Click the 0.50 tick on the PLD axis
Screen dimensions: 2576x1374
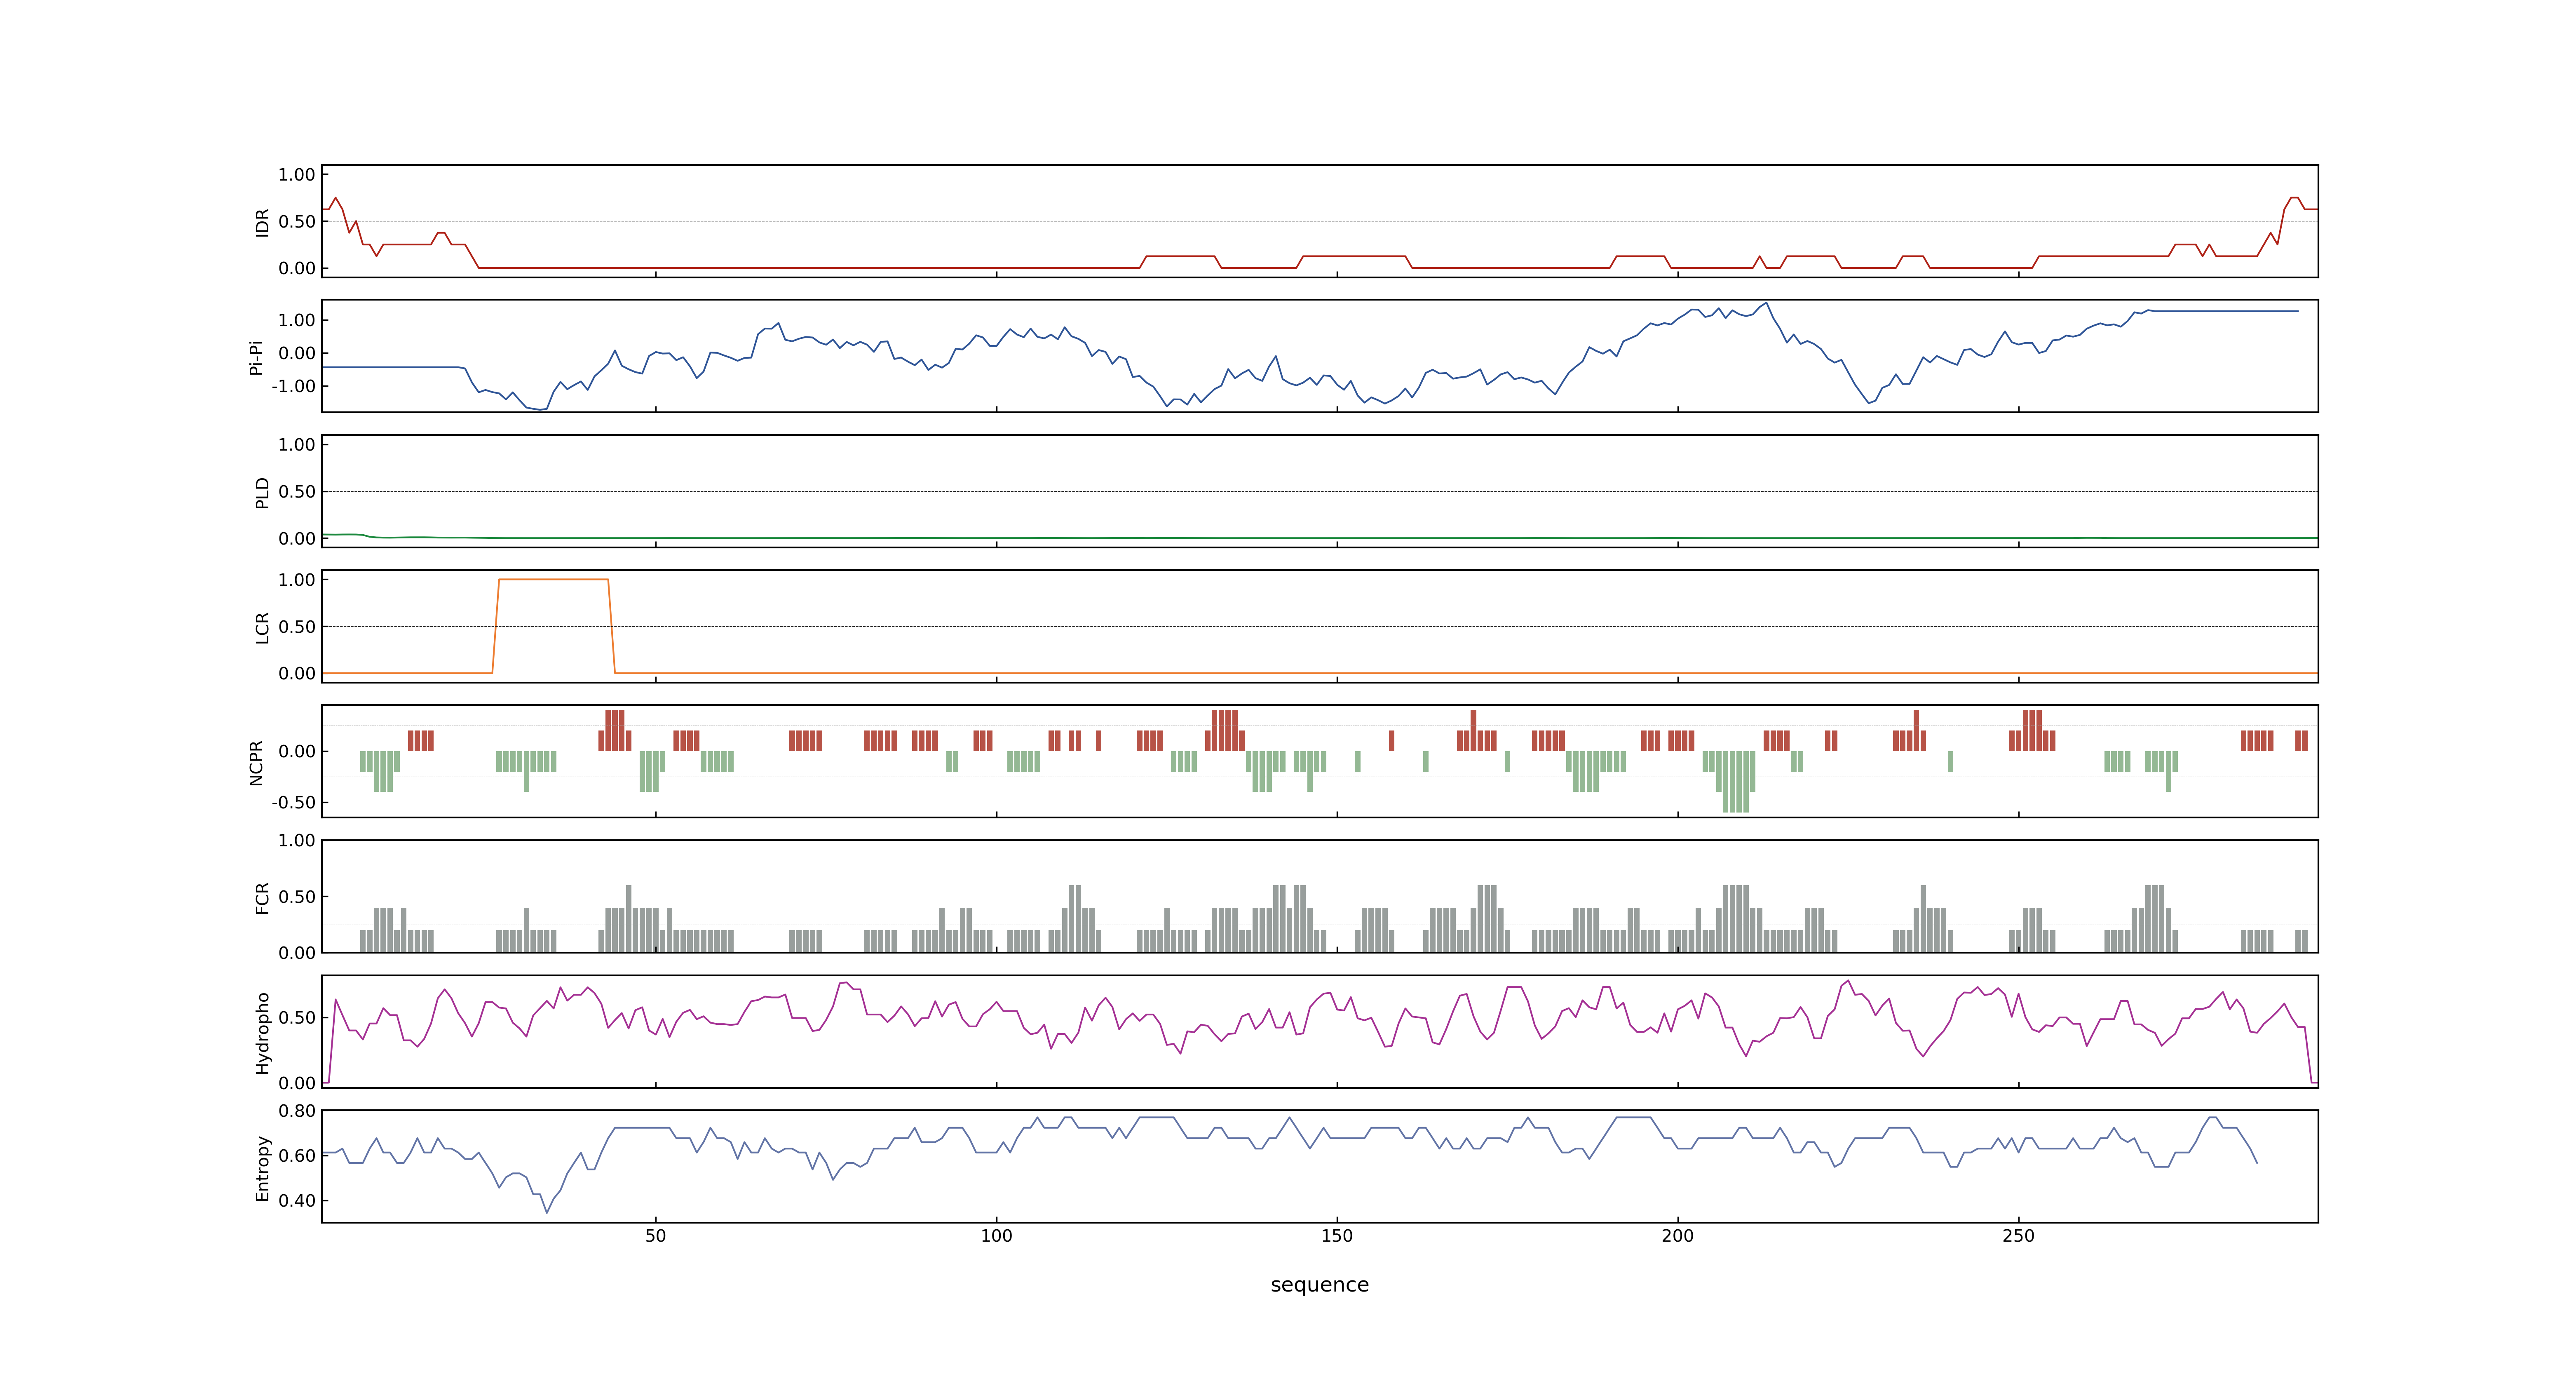pyautogui.click(x=297, y=492)
